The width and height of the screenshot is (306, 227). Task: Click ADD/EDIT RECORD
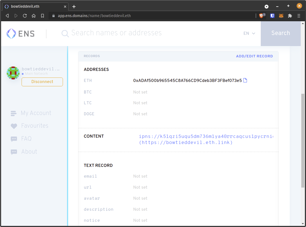(254, 56)
